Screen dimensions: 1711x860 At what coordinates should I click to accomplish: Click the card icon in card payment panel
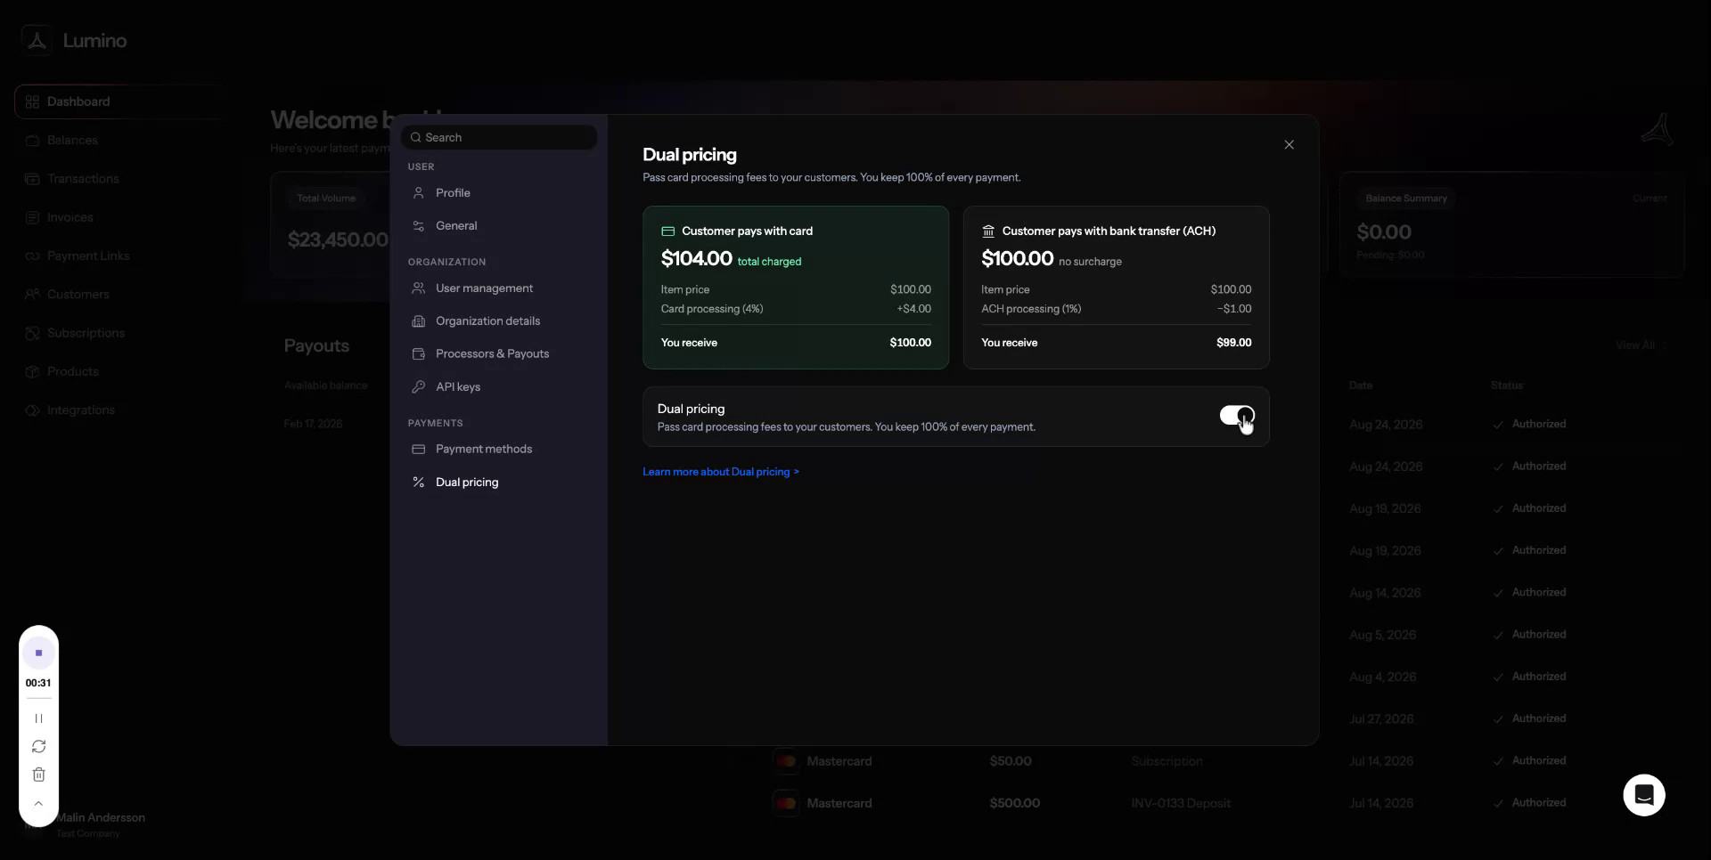coord(667,231)
